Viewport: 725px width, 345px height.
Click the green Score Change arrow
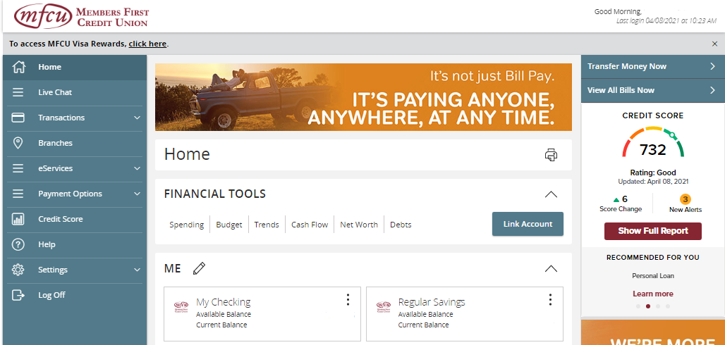tap(616, 200)
